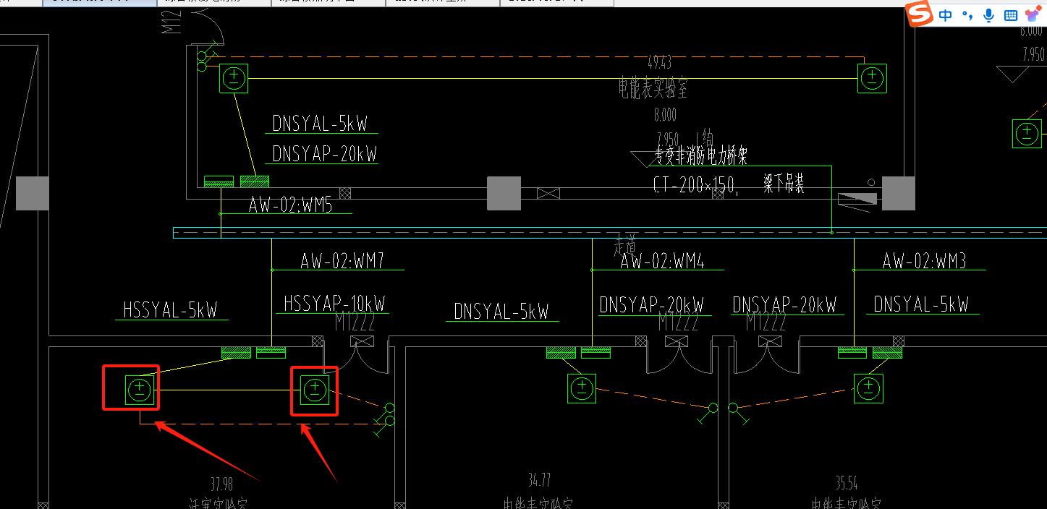Select socket symbol under the HSSYAP-10kW label
This screenshot has width=1047, height=509.
tap(314, 390)
